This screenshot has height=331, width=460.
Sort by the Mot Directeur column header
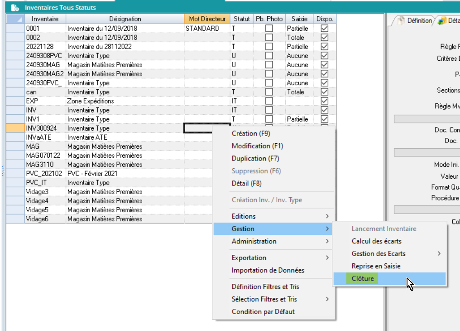pyautogui.click(x=207, y=19)
